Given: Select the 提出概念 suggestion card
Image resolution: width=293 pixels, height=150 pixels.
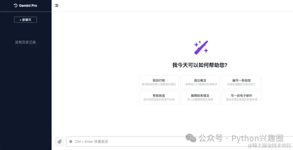Looking at the screenshot, I should click(x=200, y=82).
